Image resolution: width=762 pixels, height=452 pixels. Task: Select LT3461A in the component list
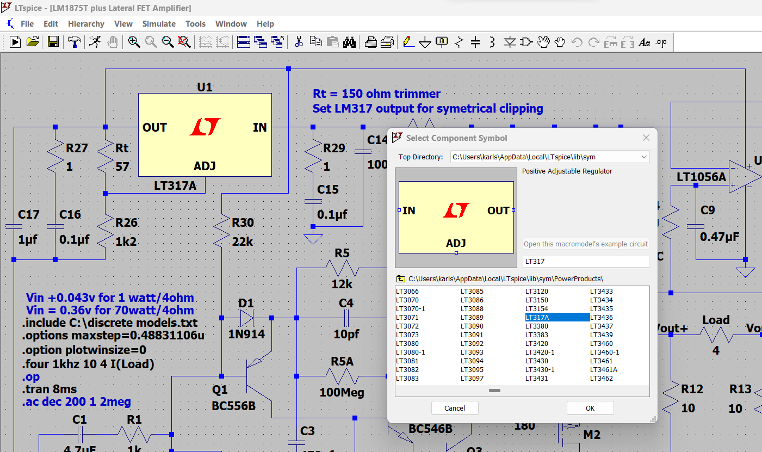click(x=604, y=370)
